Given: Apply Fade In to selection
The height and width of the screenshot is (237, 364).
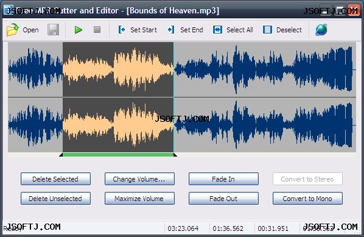Looking at the screenshot, I should (x=223, y=179).
